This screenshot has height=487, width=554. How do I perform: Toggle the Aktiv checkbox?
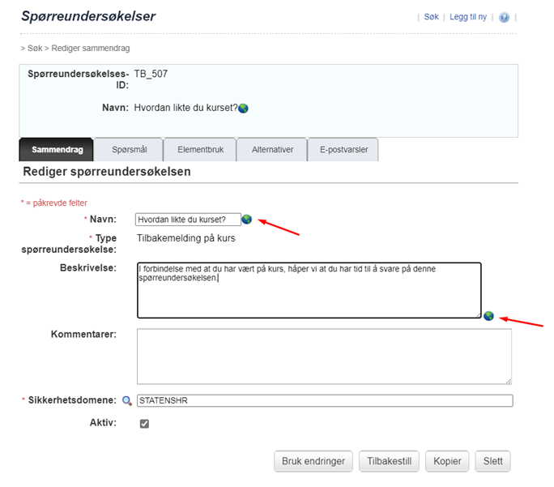point(144,423)
